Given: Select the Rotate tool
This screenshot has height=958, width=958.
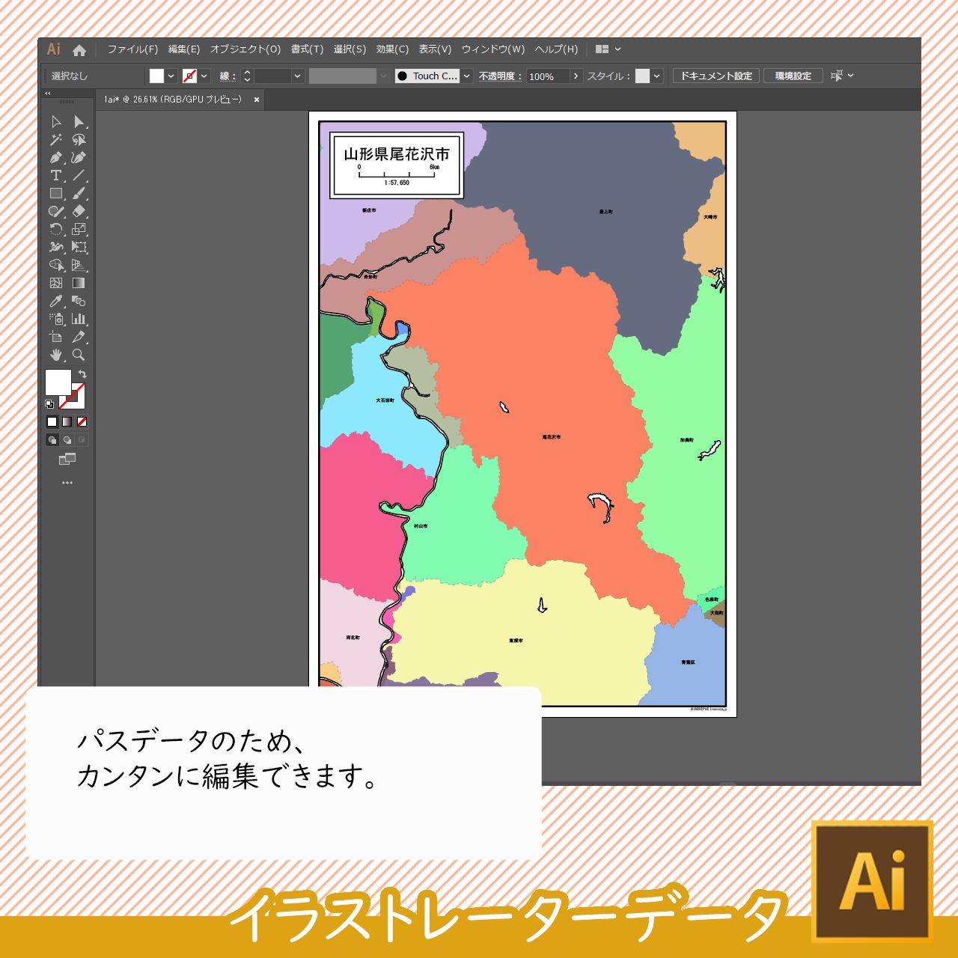Looking at the screenshot, I should click(56, 230).
